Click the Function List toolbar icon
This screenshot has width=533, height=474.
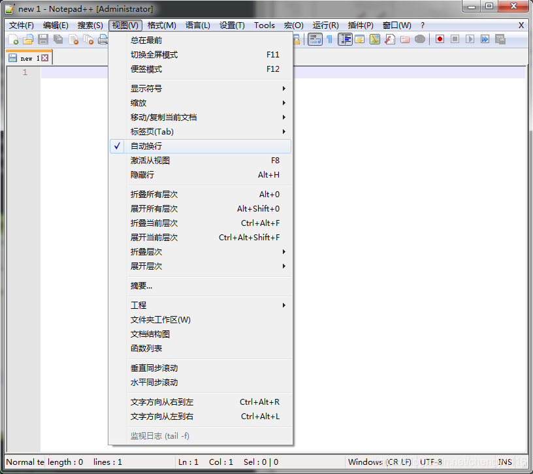tap(390, 39)
